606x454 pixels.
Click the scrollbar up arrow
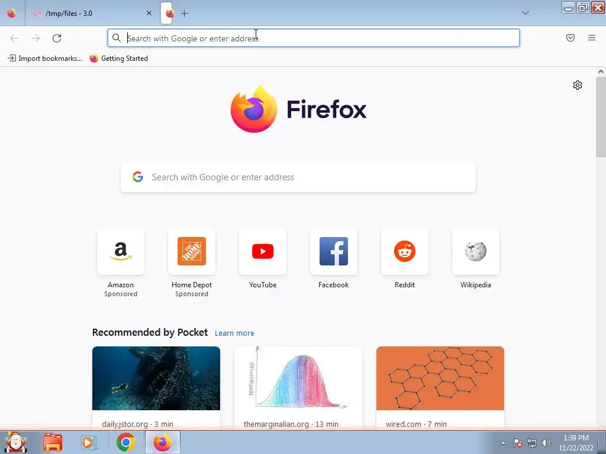601,72
